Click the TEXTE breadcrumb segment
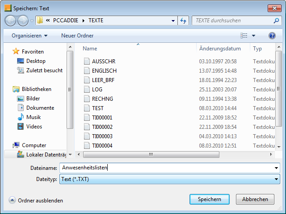Screen dimensions: 286x214 (x=96, y=21)
